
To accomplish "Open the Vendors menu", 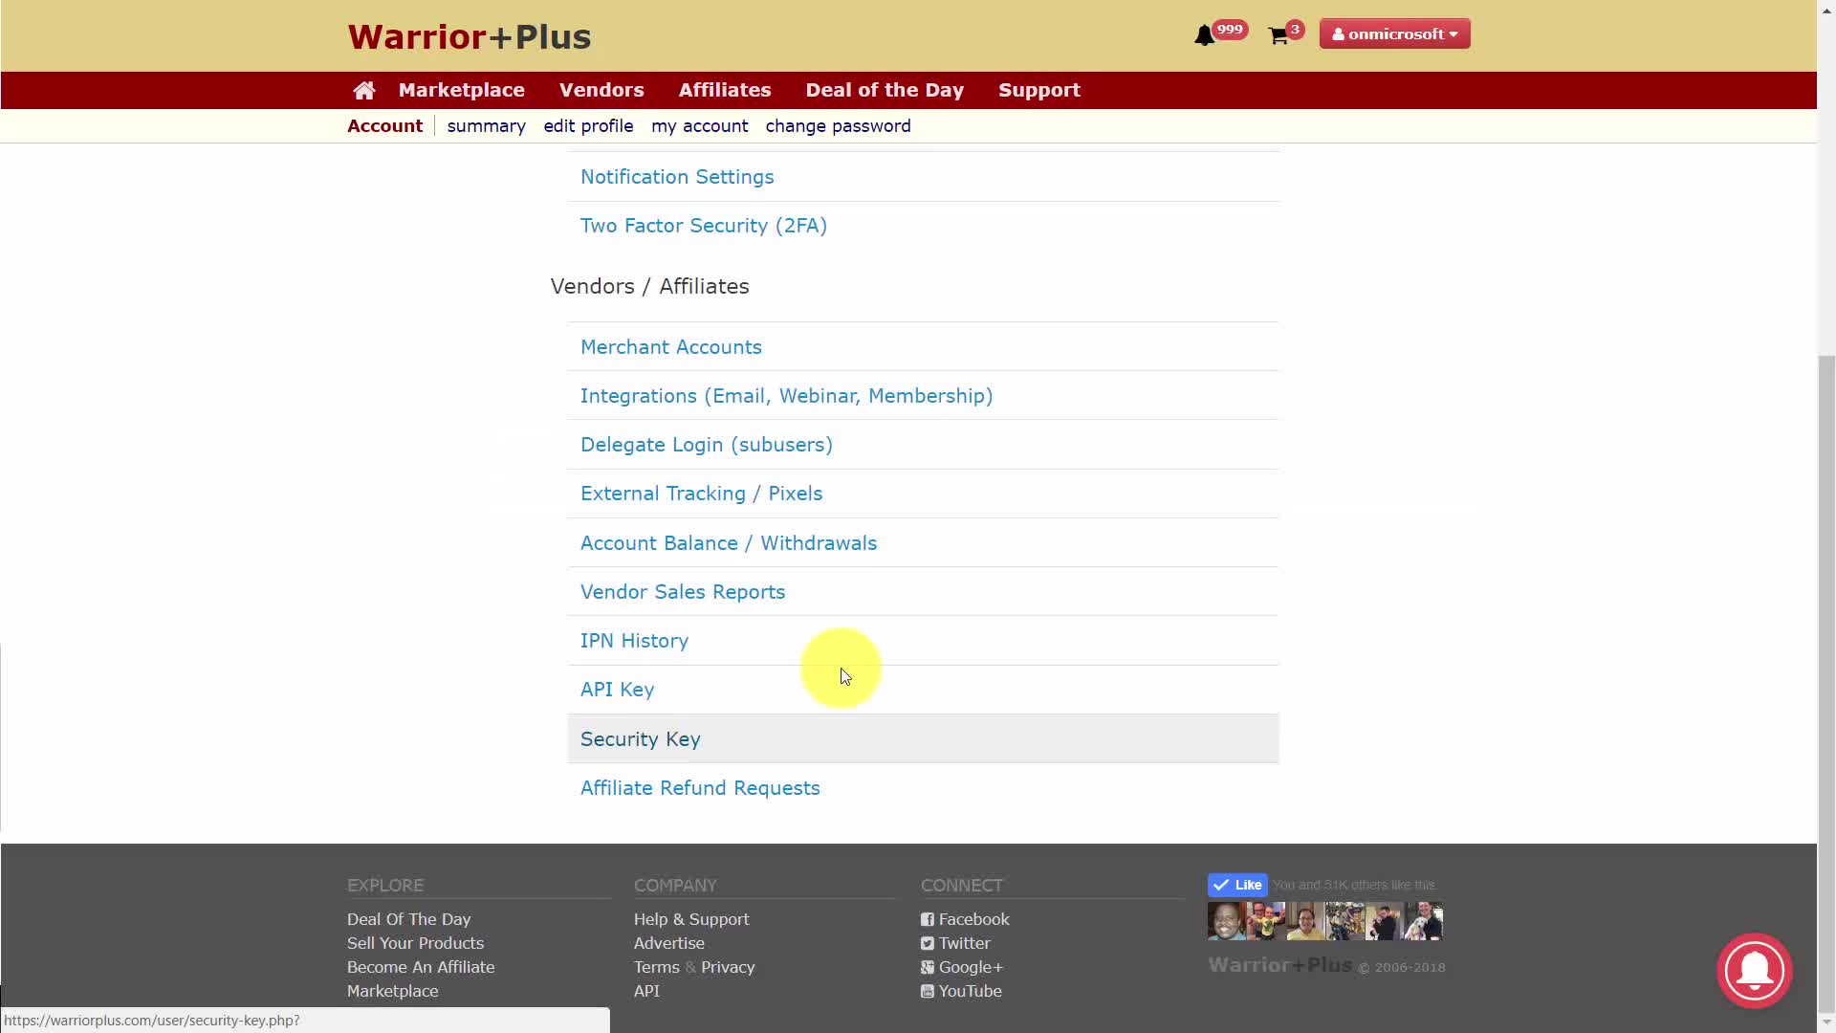I will (601, 90).
